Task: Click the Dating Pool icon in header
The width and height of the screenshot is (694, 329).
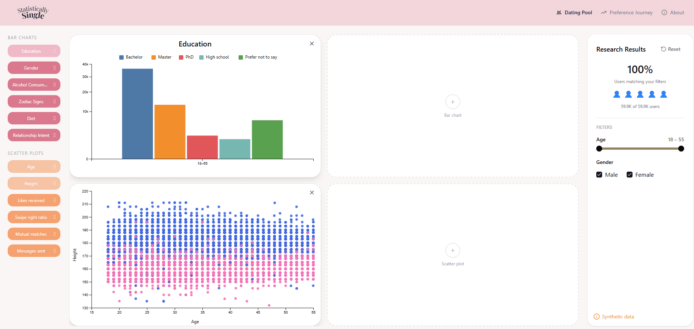Action: (x=559, y=12)
